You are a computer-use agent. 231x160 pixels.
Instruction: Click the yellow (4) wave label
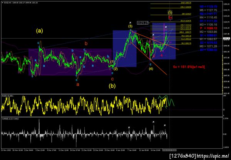pos(151,69)
